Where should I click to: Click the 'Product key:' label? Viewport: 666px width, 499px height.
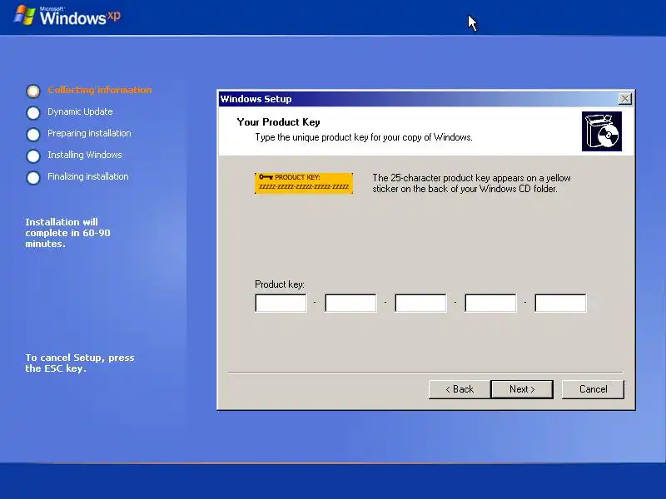tap(280, 284)
